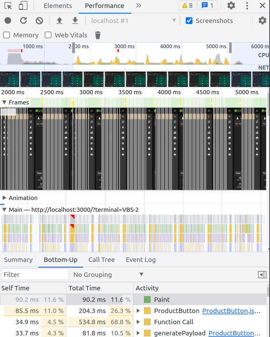Screen dimensions: 270x337
Task: Expand the generatePayload activity row
Action: [138, 333]
